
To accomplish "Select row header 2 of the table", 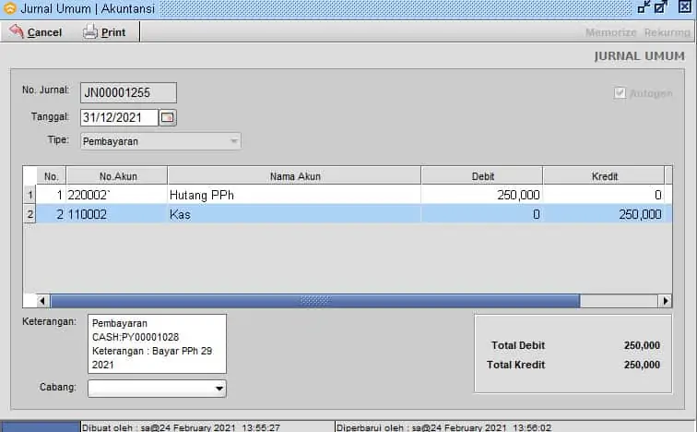I will pyautogui.click(x=30, y=214).
